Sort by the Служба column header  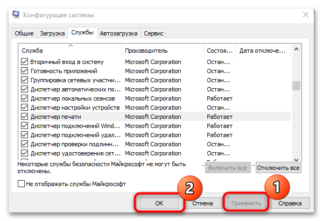pyautogui.click(x=70, y=51)
